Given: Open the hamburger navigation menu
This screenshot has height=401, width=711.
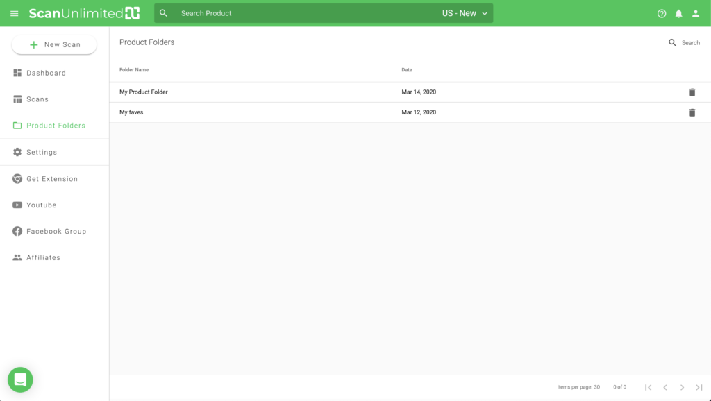Looking at the screenshot, I should point(15,13).
